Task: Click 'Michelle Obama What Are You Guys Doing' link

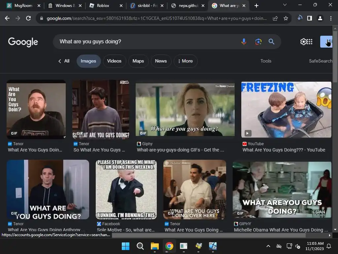Action: tap(281, 230)
